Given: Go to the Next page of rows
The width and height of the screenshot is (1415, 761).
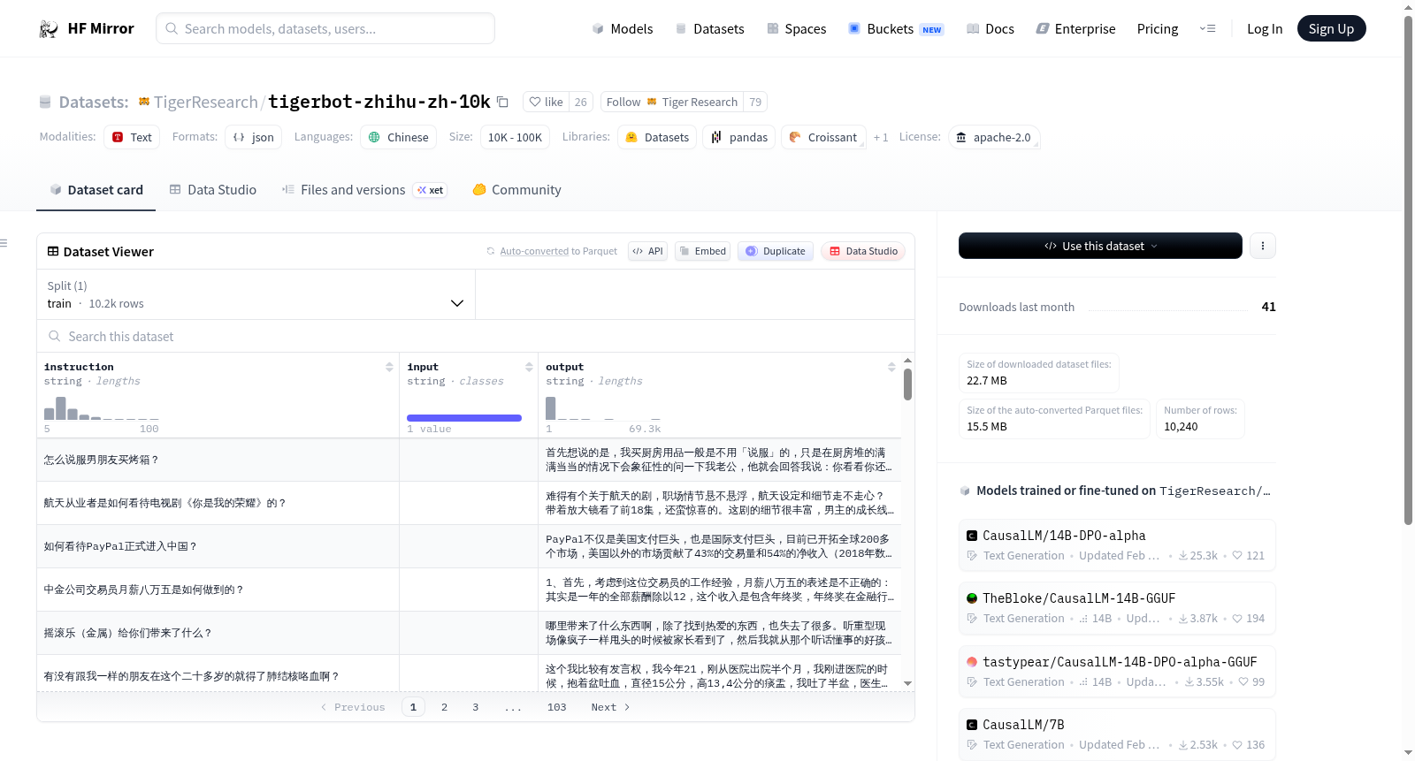Looking at the screenshot, I should tap(610, 707).
